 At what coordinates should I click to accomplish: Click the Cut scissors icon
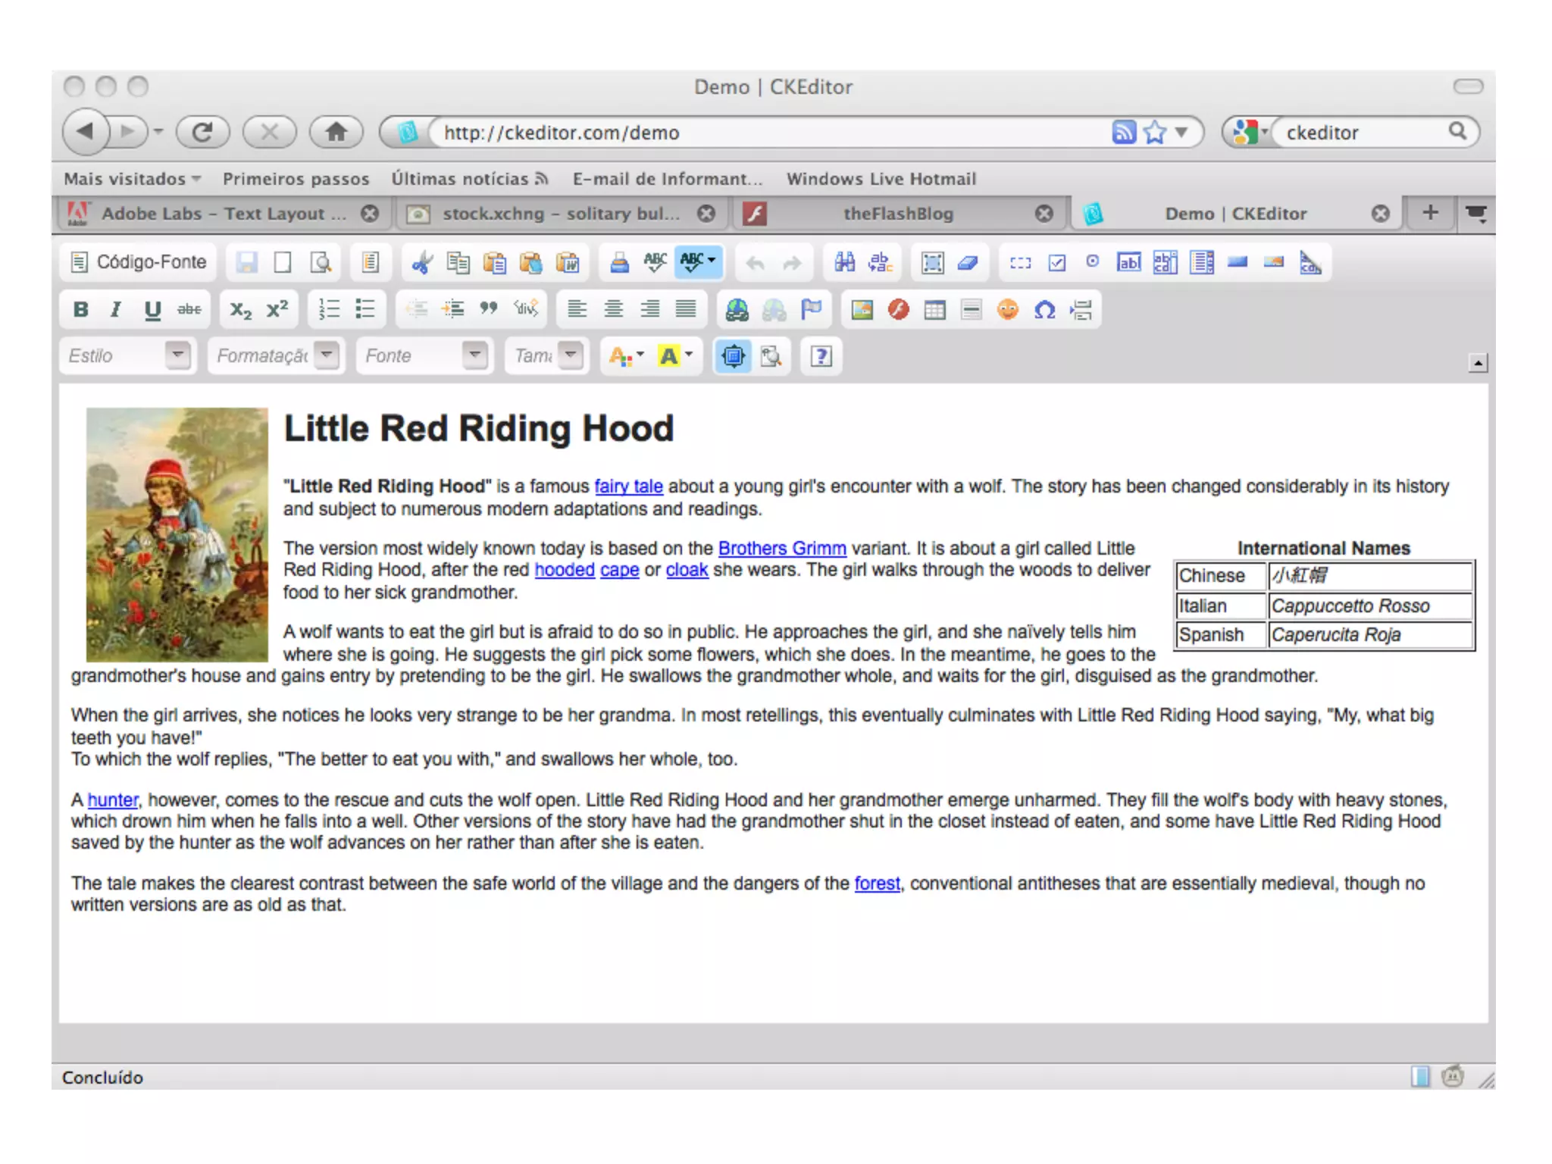click(x=422, y=263)
